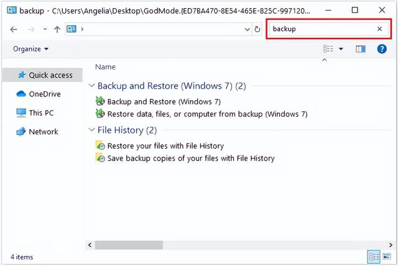Image resolution: width=398 pixels, height=266 pixels.
Task: Click the horizontal scrollbar left arrow
Action: 90,245
